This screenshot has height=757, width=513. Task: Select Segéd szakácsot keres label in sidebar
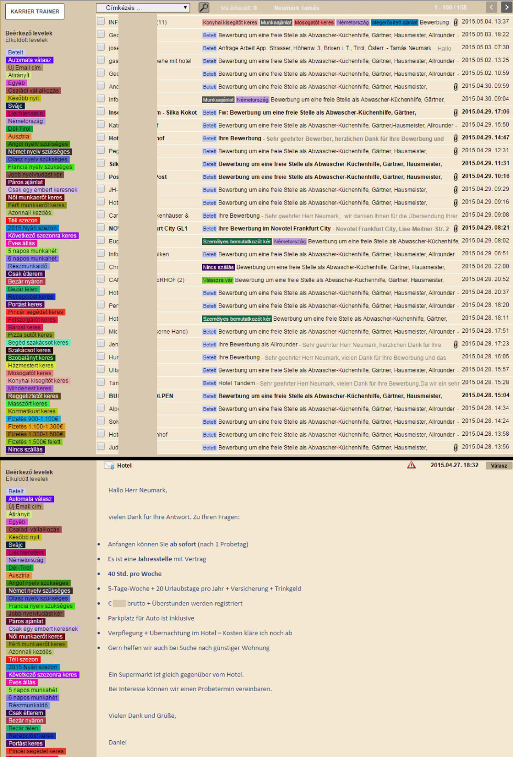point(38,343)
